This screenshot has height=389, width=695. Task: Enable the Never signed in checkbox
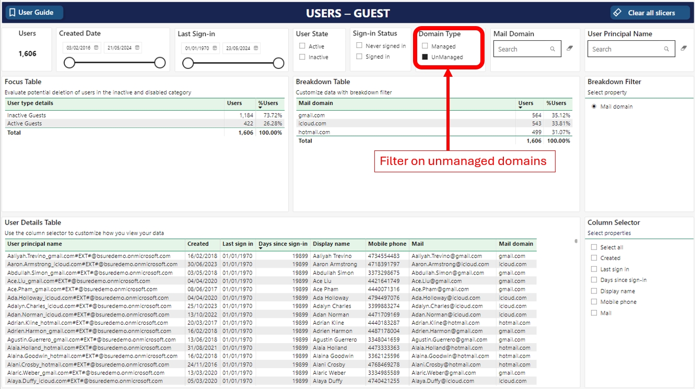point(359,45)
